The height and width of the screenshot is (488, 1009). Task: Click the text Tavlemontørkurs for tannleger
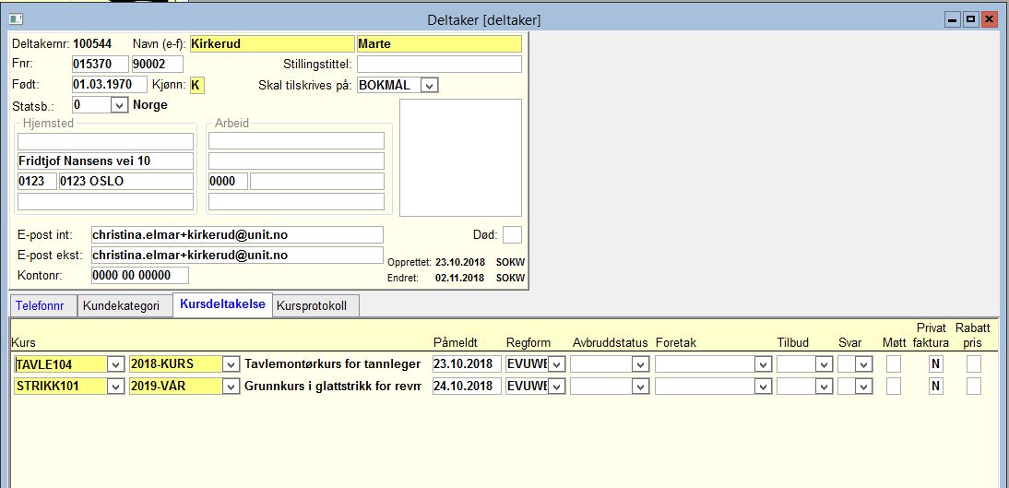coord(333,364)
